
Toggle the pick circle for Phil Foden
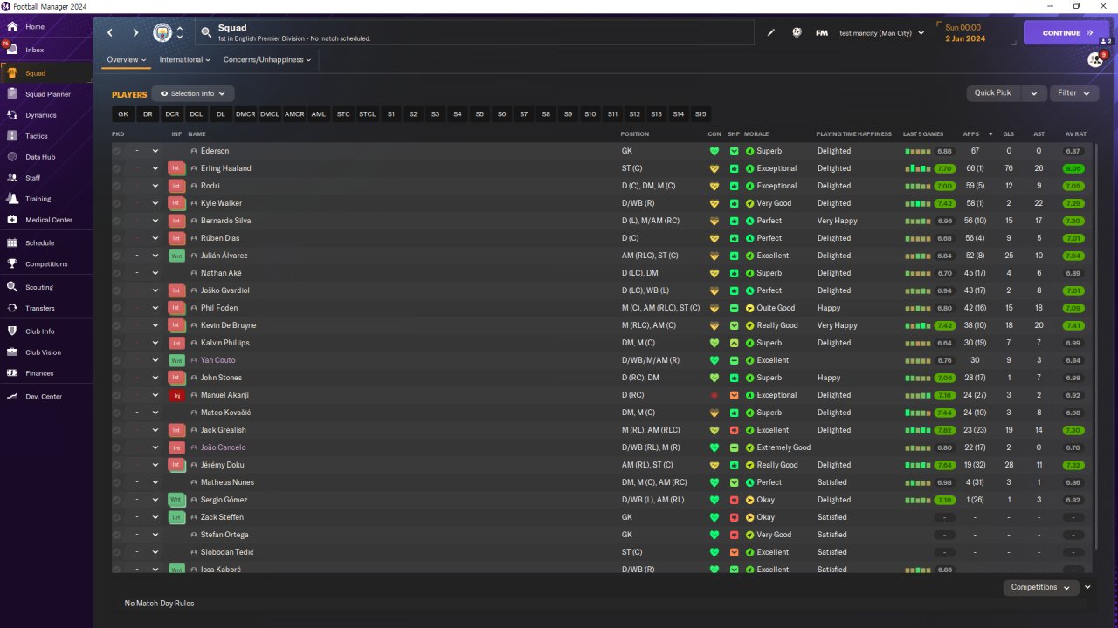tap(117, 308)
